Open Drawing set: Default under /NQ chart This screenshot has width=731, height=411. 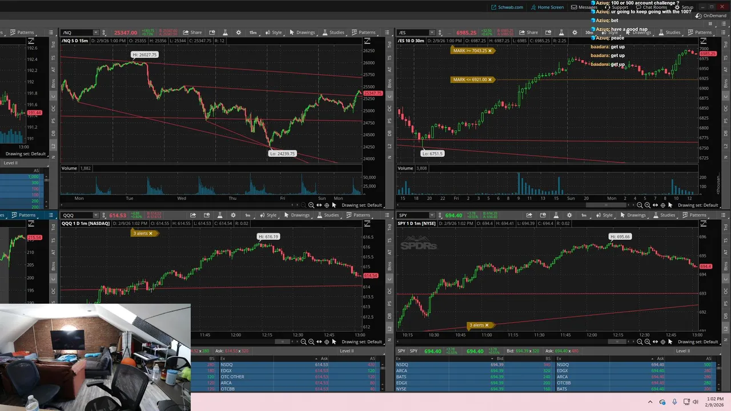click(362, 205)
